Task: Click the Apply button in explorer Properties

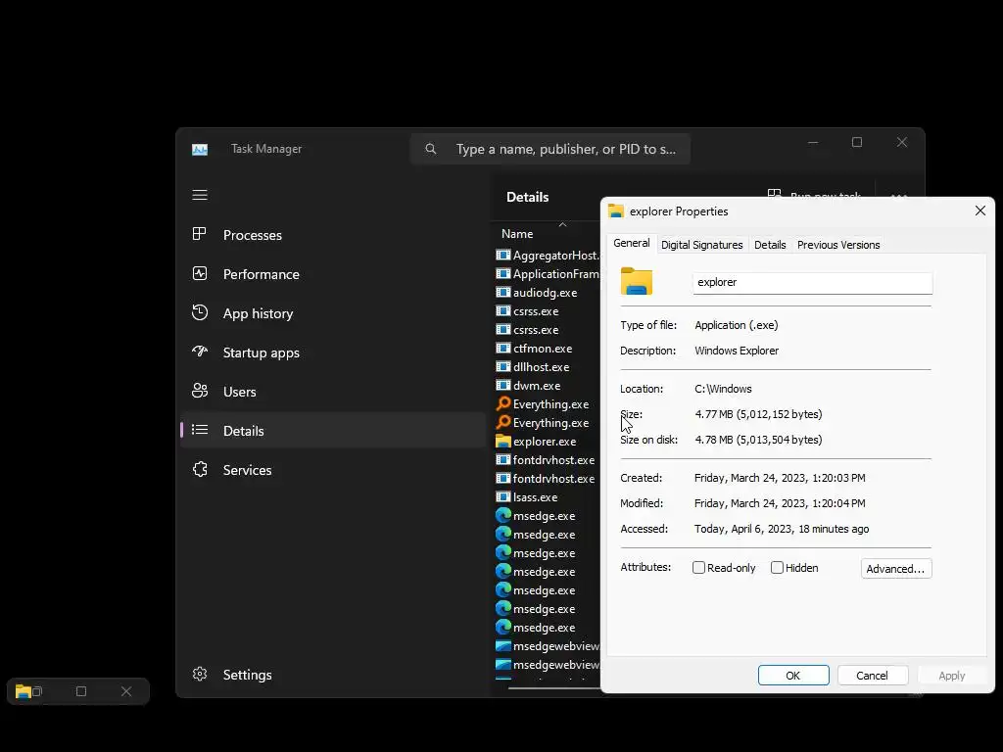Action: pos(952,676)
